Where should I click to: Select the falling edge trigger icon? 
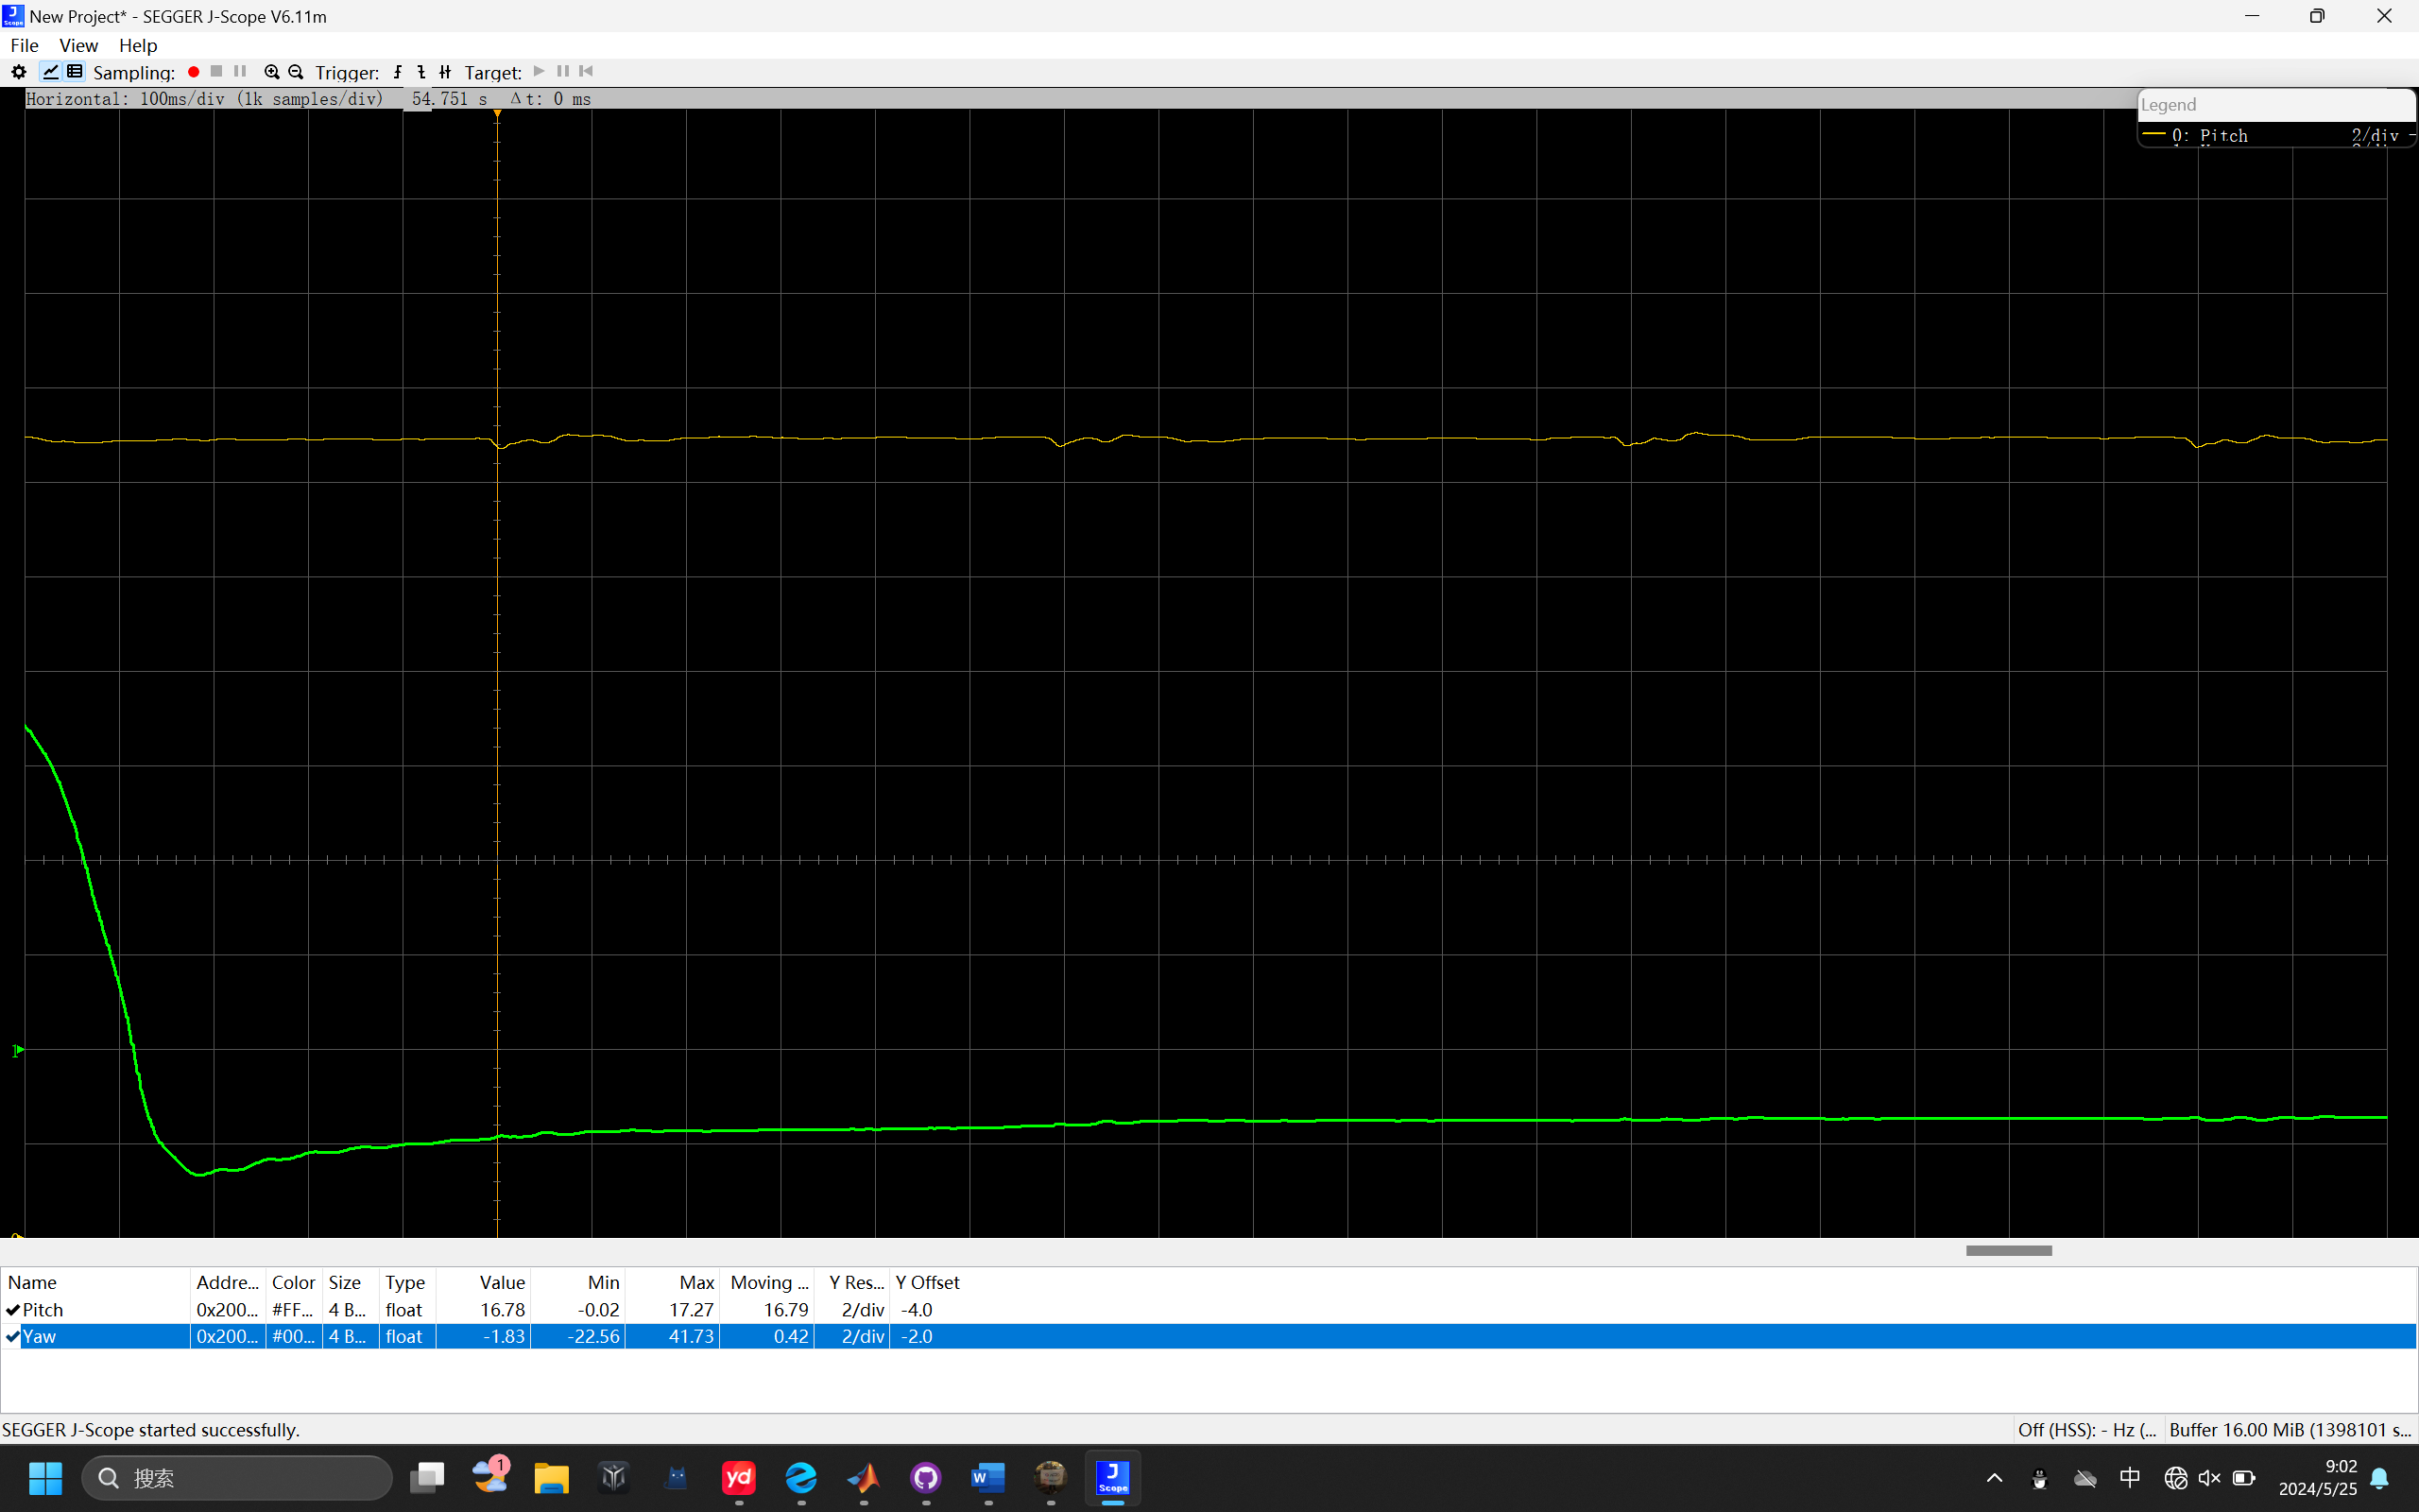pyautogui.click(x=421, y=72)
